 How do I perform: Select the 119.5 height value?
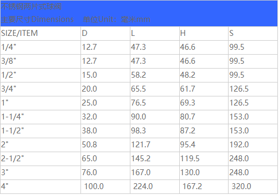point(190,159)
